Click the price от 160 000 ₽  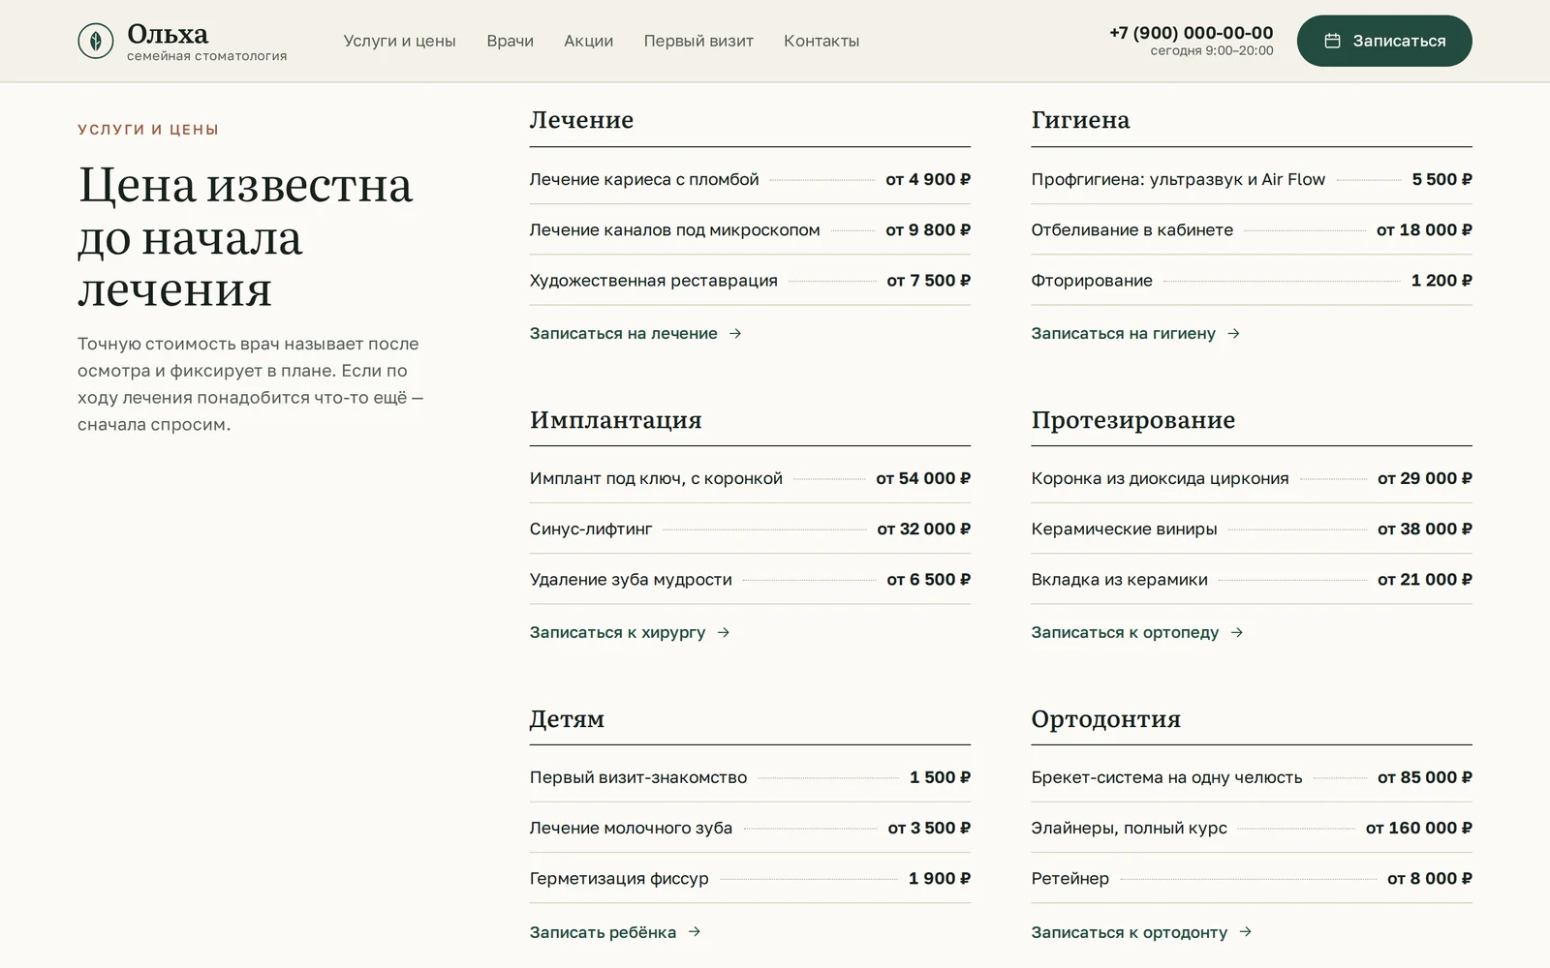point(1418,828)
